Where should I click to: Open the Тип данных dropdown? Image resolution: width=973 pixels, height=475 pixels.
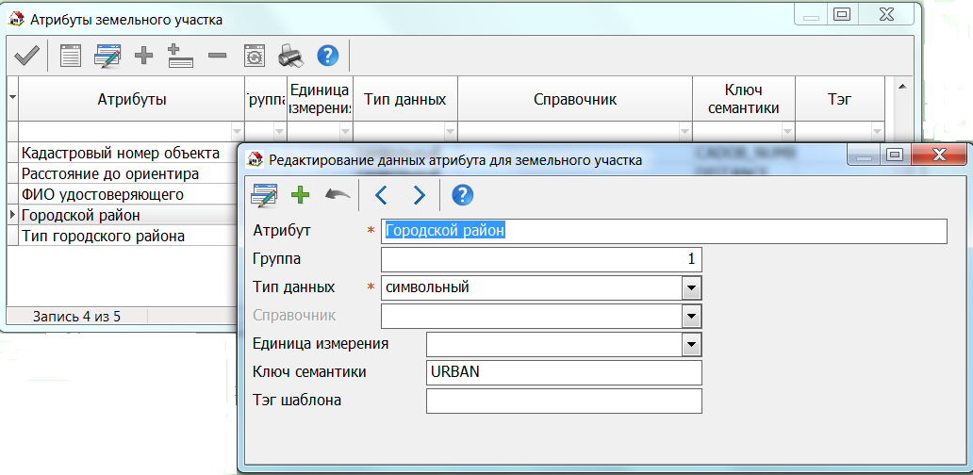click(691, 287)
